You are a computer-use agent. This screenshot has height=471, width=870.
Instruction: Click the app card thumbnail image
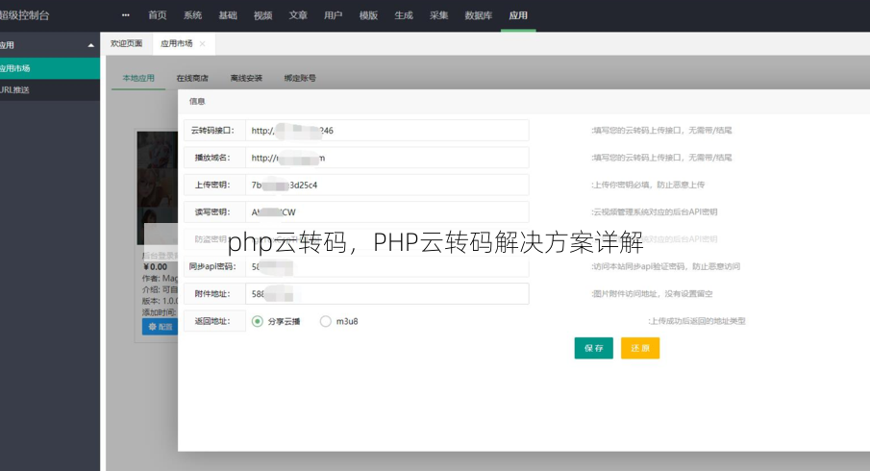pyautogui.click(x=158, y=187)
